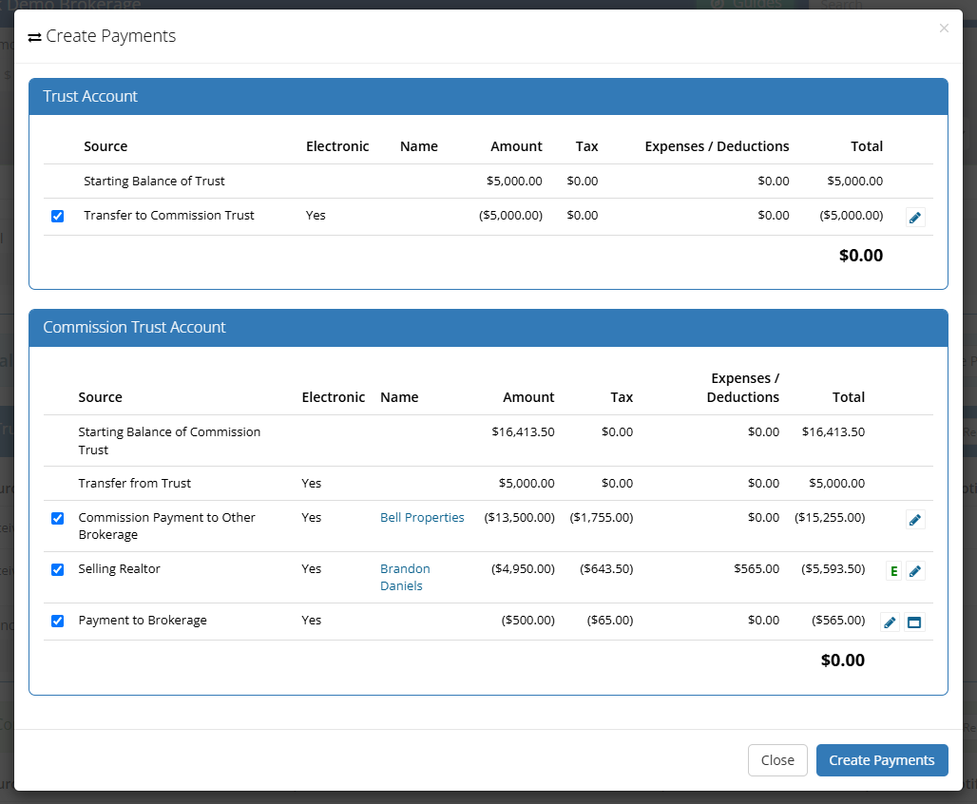This screenshot has width=977, height=804.
Task: Uncheck Commission Payment to Other Brokerage
Action: tap(57, 519)
